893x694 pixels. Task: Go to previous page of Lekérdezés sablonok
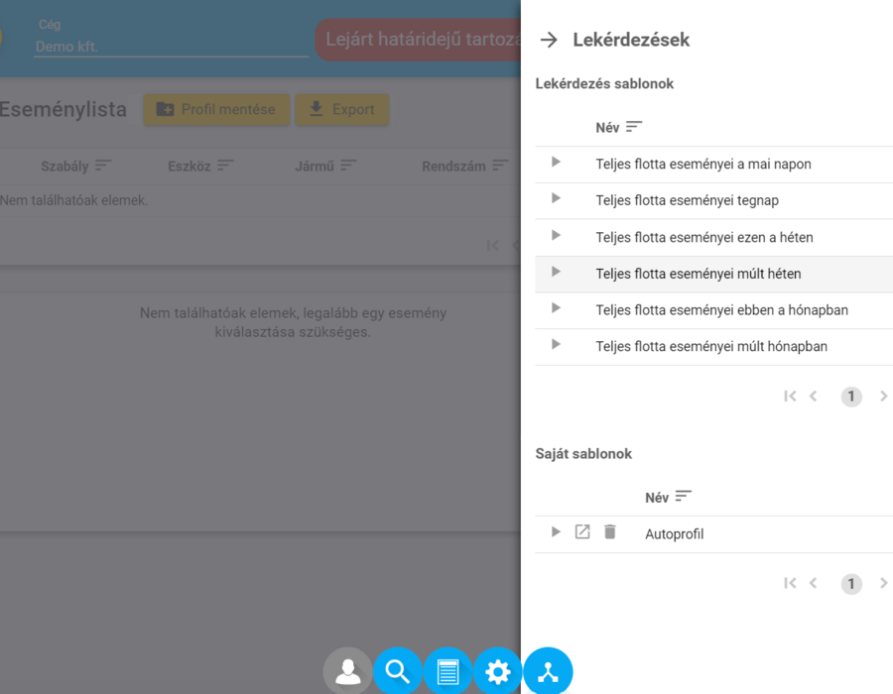pyautogui.click(x=814, y=397)
